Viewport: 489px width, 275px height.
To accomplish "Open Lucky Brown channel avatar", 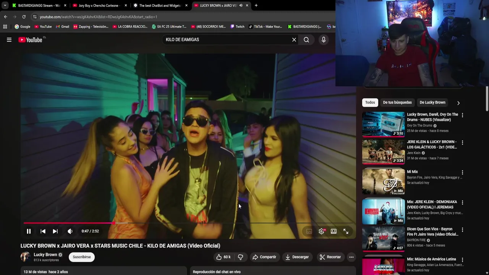I will pyautogui.click(x=26, y=257).
